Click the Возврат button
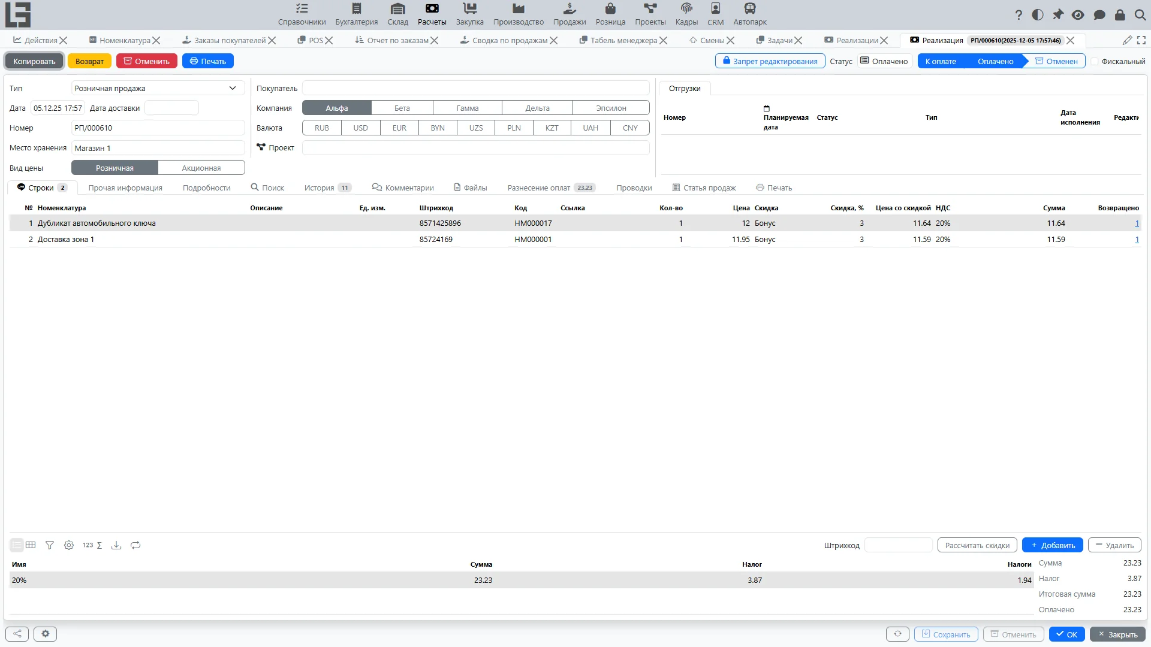Image resolution: width=1151 pixels, height=647 pixels. point(89,61)
